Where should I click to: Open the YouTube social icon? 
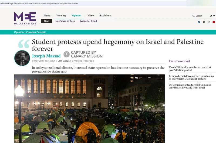214,22
